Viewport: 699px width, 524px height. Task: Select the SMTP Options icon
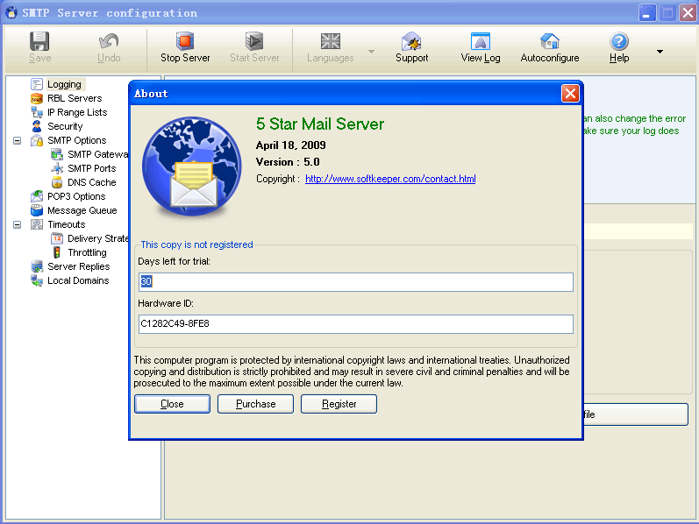(37, 140)
